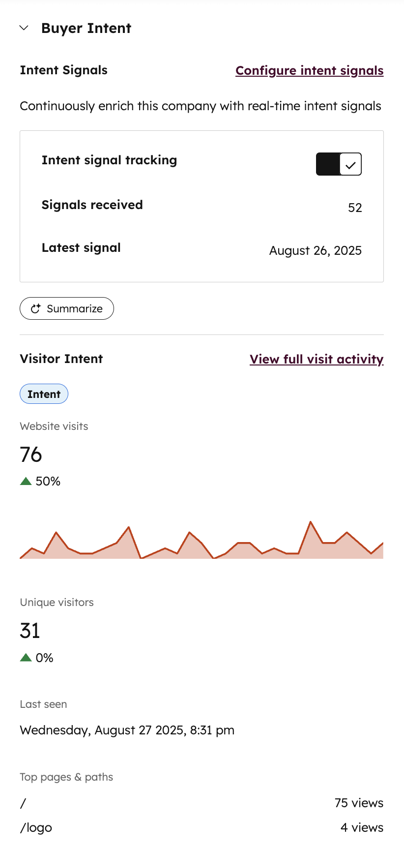
Task: Click the Website visits count 76
Action: 31,455
